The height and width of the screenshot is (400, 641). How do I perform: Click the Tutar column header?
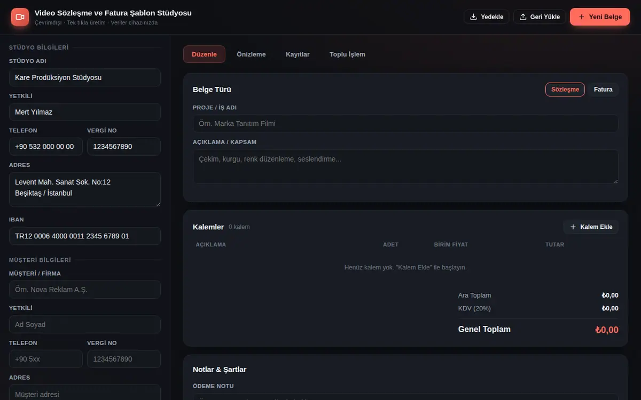554,245
